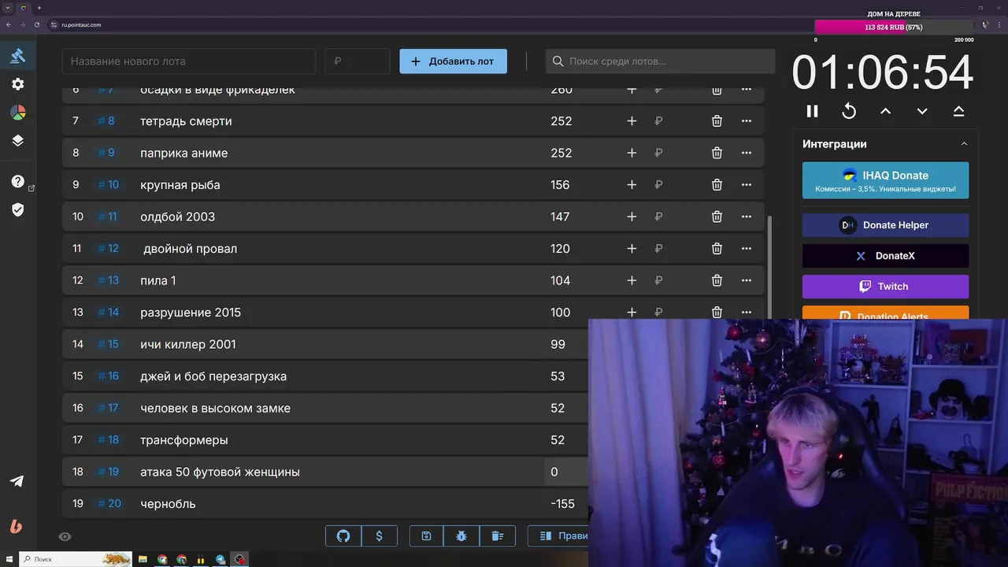Open IHAQ Donate integration
Image resolution: width=1008 pixels, height=567 pixels.
coord(885,180)
